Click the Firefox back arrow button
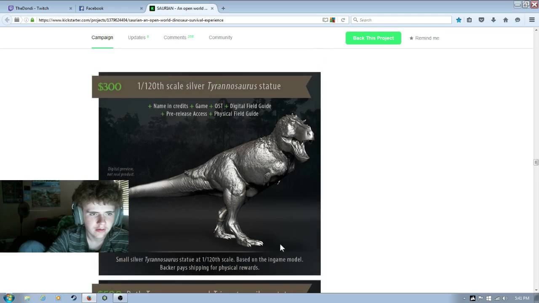The image size is (539, 303). (7, 20)
